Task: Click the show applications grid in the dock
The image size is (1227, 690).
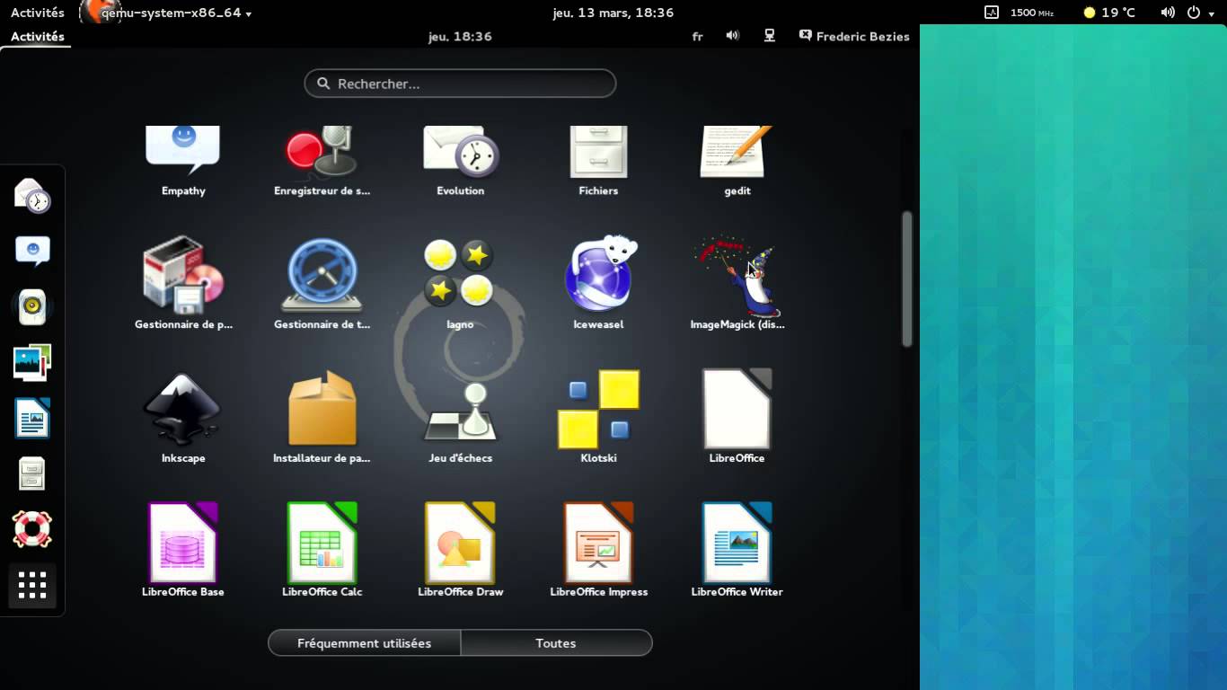Action: click(x=31, y=585)
